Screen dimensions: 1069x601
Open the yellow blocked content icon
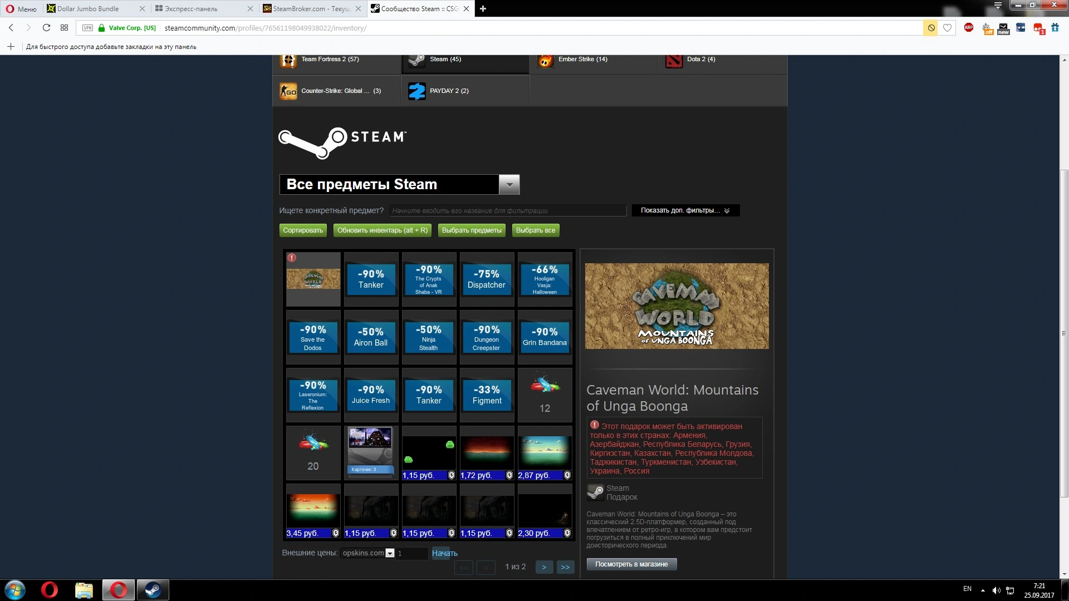(930, 28)
